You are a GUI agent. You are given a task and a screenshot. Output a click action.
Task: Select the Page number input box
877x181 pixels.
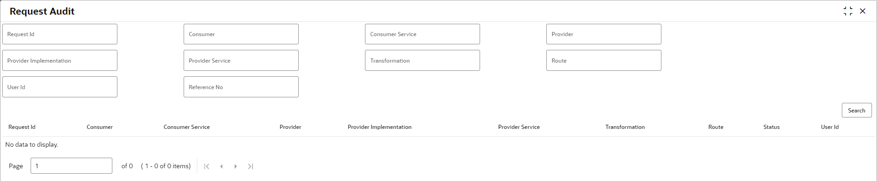71,166
